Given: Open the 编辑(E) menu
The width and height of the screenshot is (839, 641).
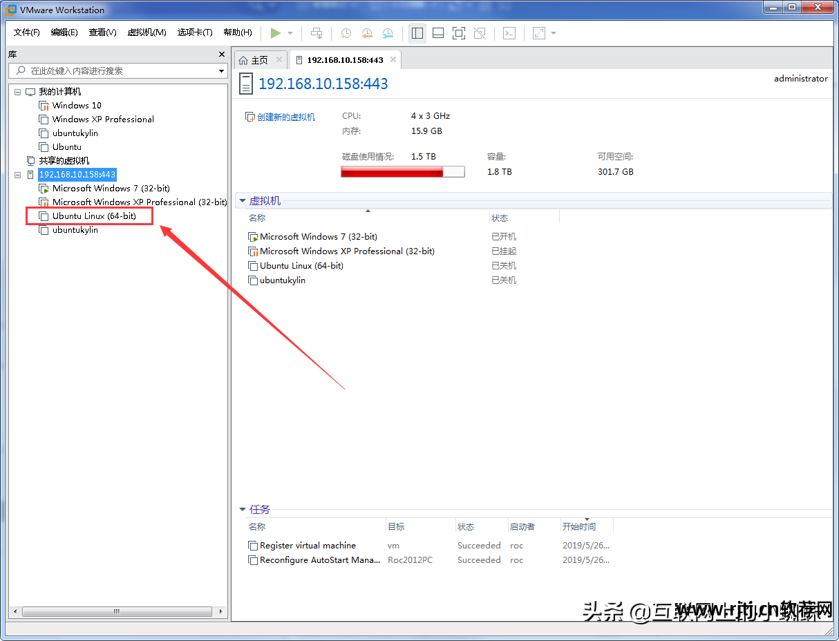Looking at the screenshot, I should [64, 32].
